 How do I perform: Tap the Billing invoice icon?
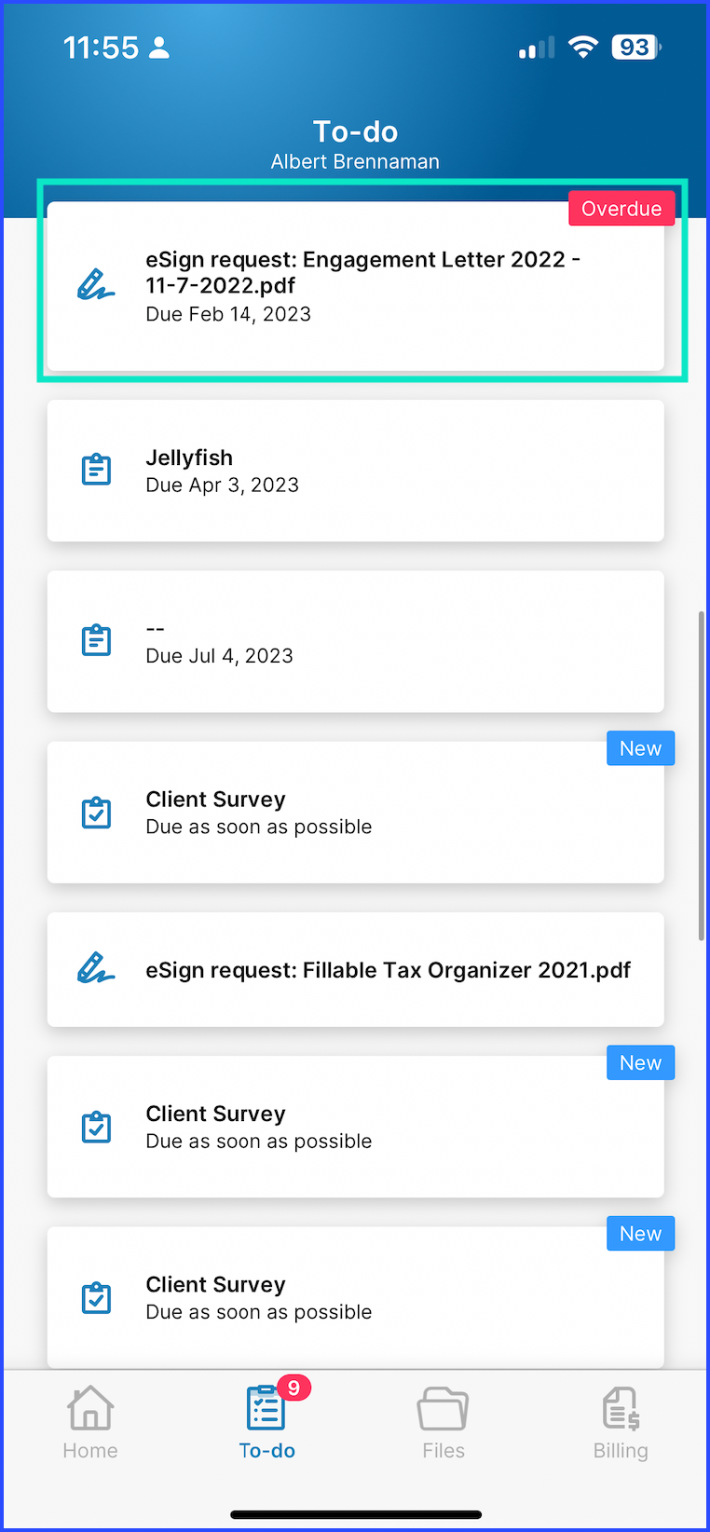pos(621,1408)
